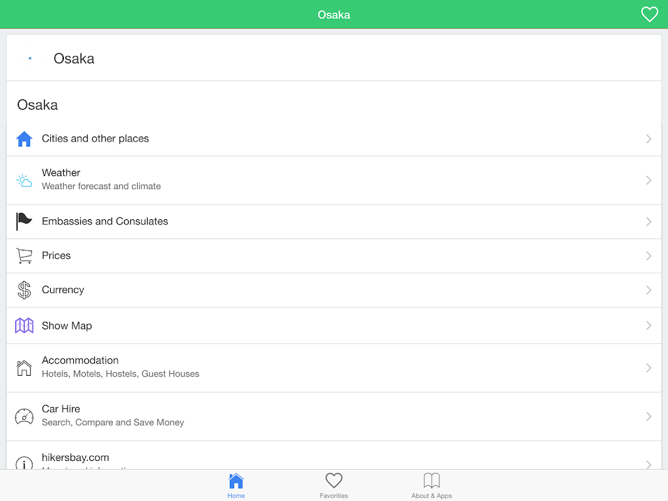
Task: Choose Show Map label
Action: pos(67,326)
